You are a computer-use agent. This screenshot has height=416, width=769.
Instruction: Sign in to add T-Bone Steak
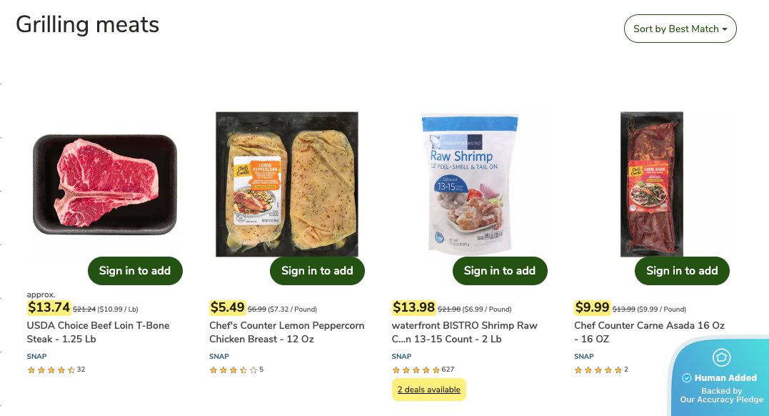(x=135, y=271)
